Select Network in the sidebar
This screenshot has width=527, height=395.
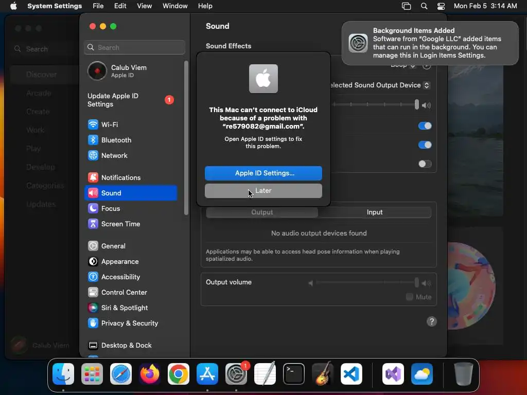131,155
